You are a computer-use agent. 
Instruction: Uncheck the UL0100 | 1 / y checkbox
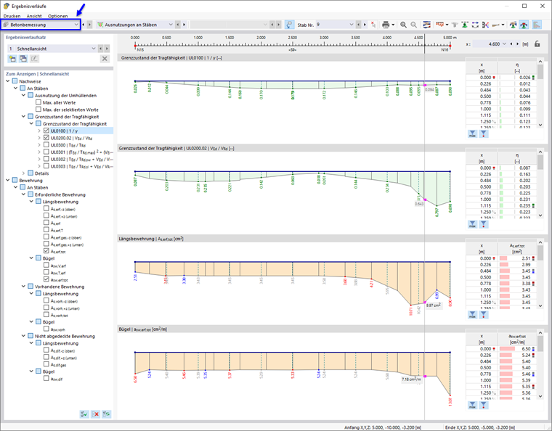[46, 131]
